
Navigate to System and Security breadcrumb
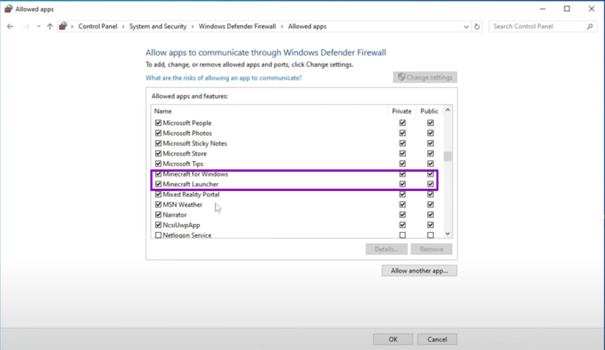(x=158, y=26)
